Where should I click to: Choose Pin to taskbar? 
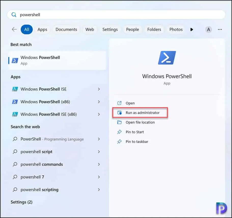137,142
